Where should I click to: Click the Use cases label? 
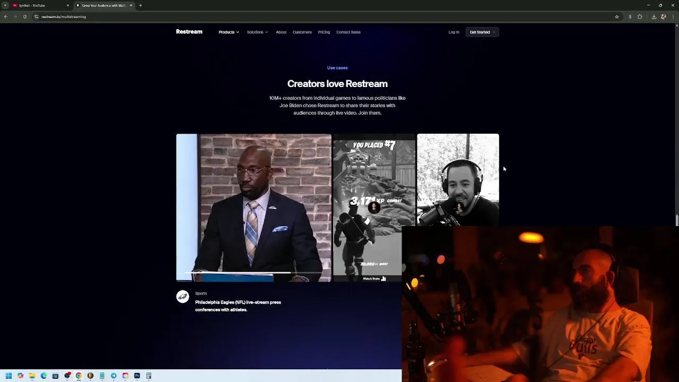pyautogui.click(x=337, y=68)
